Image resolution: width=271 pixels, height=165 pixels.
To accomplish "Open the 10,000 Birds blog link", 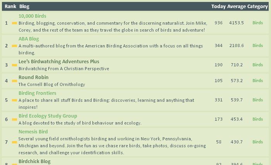I will 32,16.
